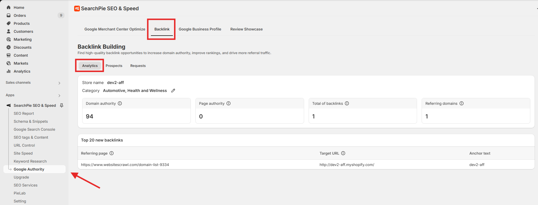Screen dimensions: 538x205
Task: Show Domain authority info tooltip icon
Action: tap(120, 103)
